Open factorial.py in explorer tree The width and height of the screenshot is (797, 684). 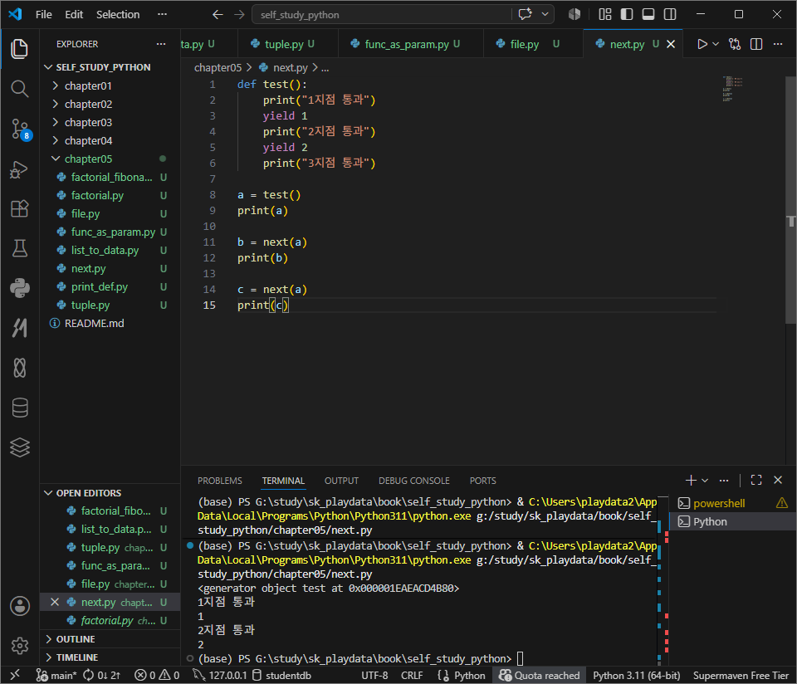point(110,196)
